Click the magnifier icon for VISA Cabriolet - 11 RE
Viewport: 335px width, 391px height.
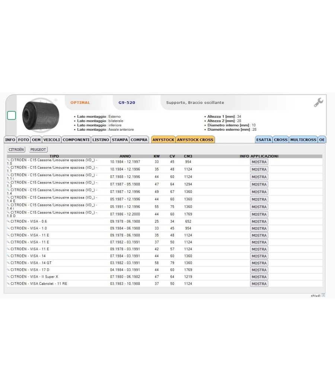click(x=8, y=283)
